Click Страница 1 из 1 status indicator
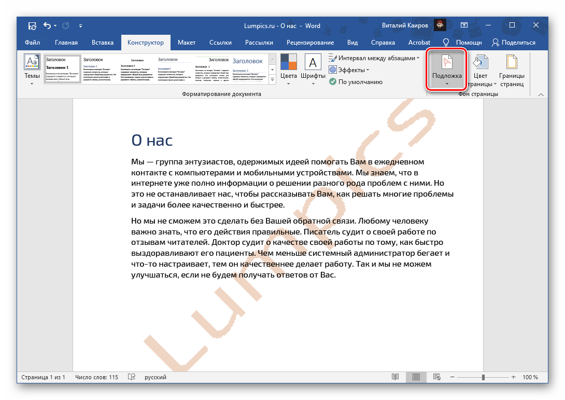 pos(43,377)
